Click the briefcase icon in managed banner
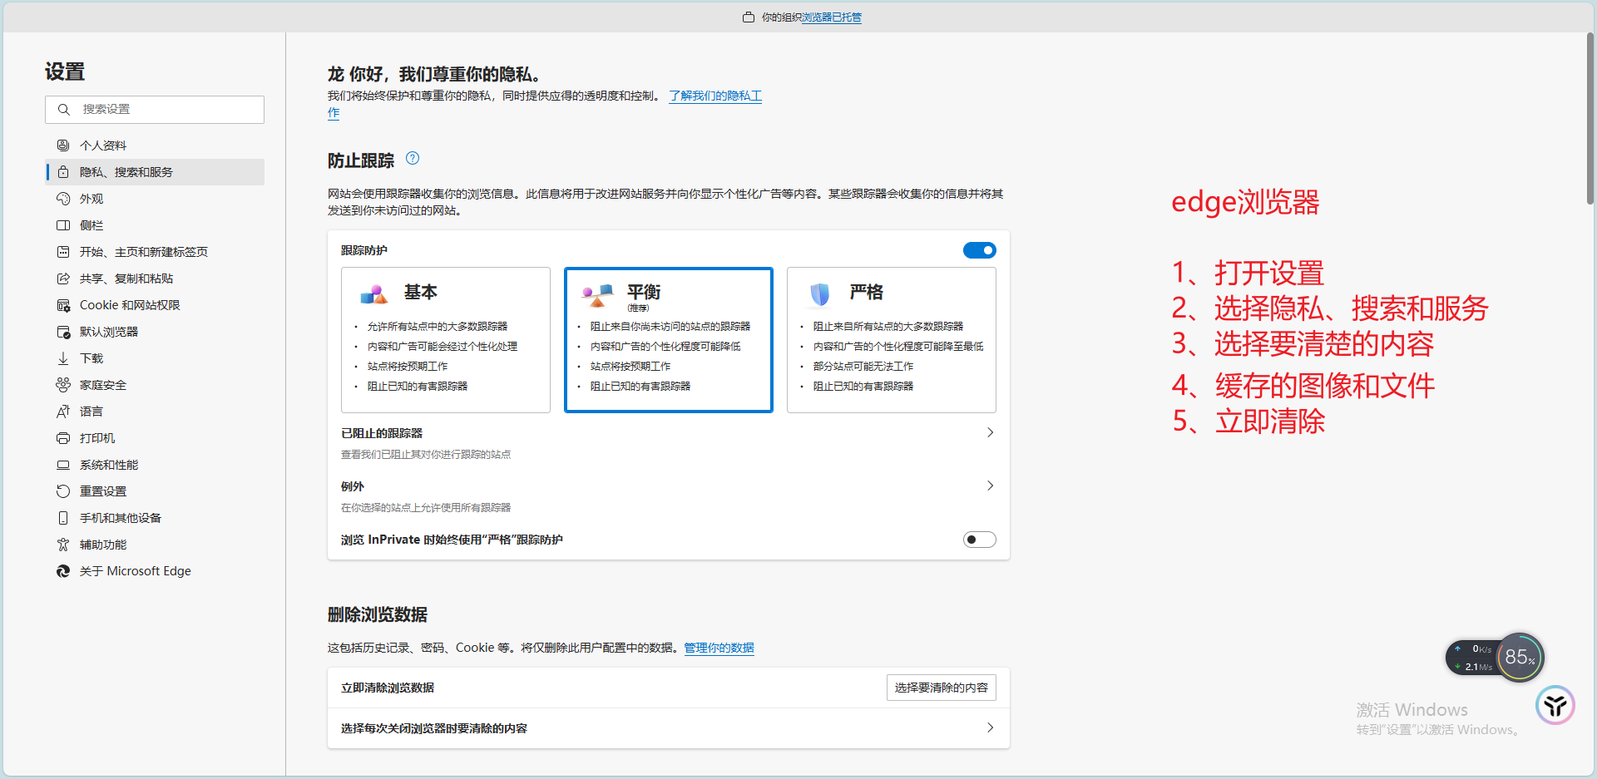Screen dimensions: 1597x779 [749, 17]
